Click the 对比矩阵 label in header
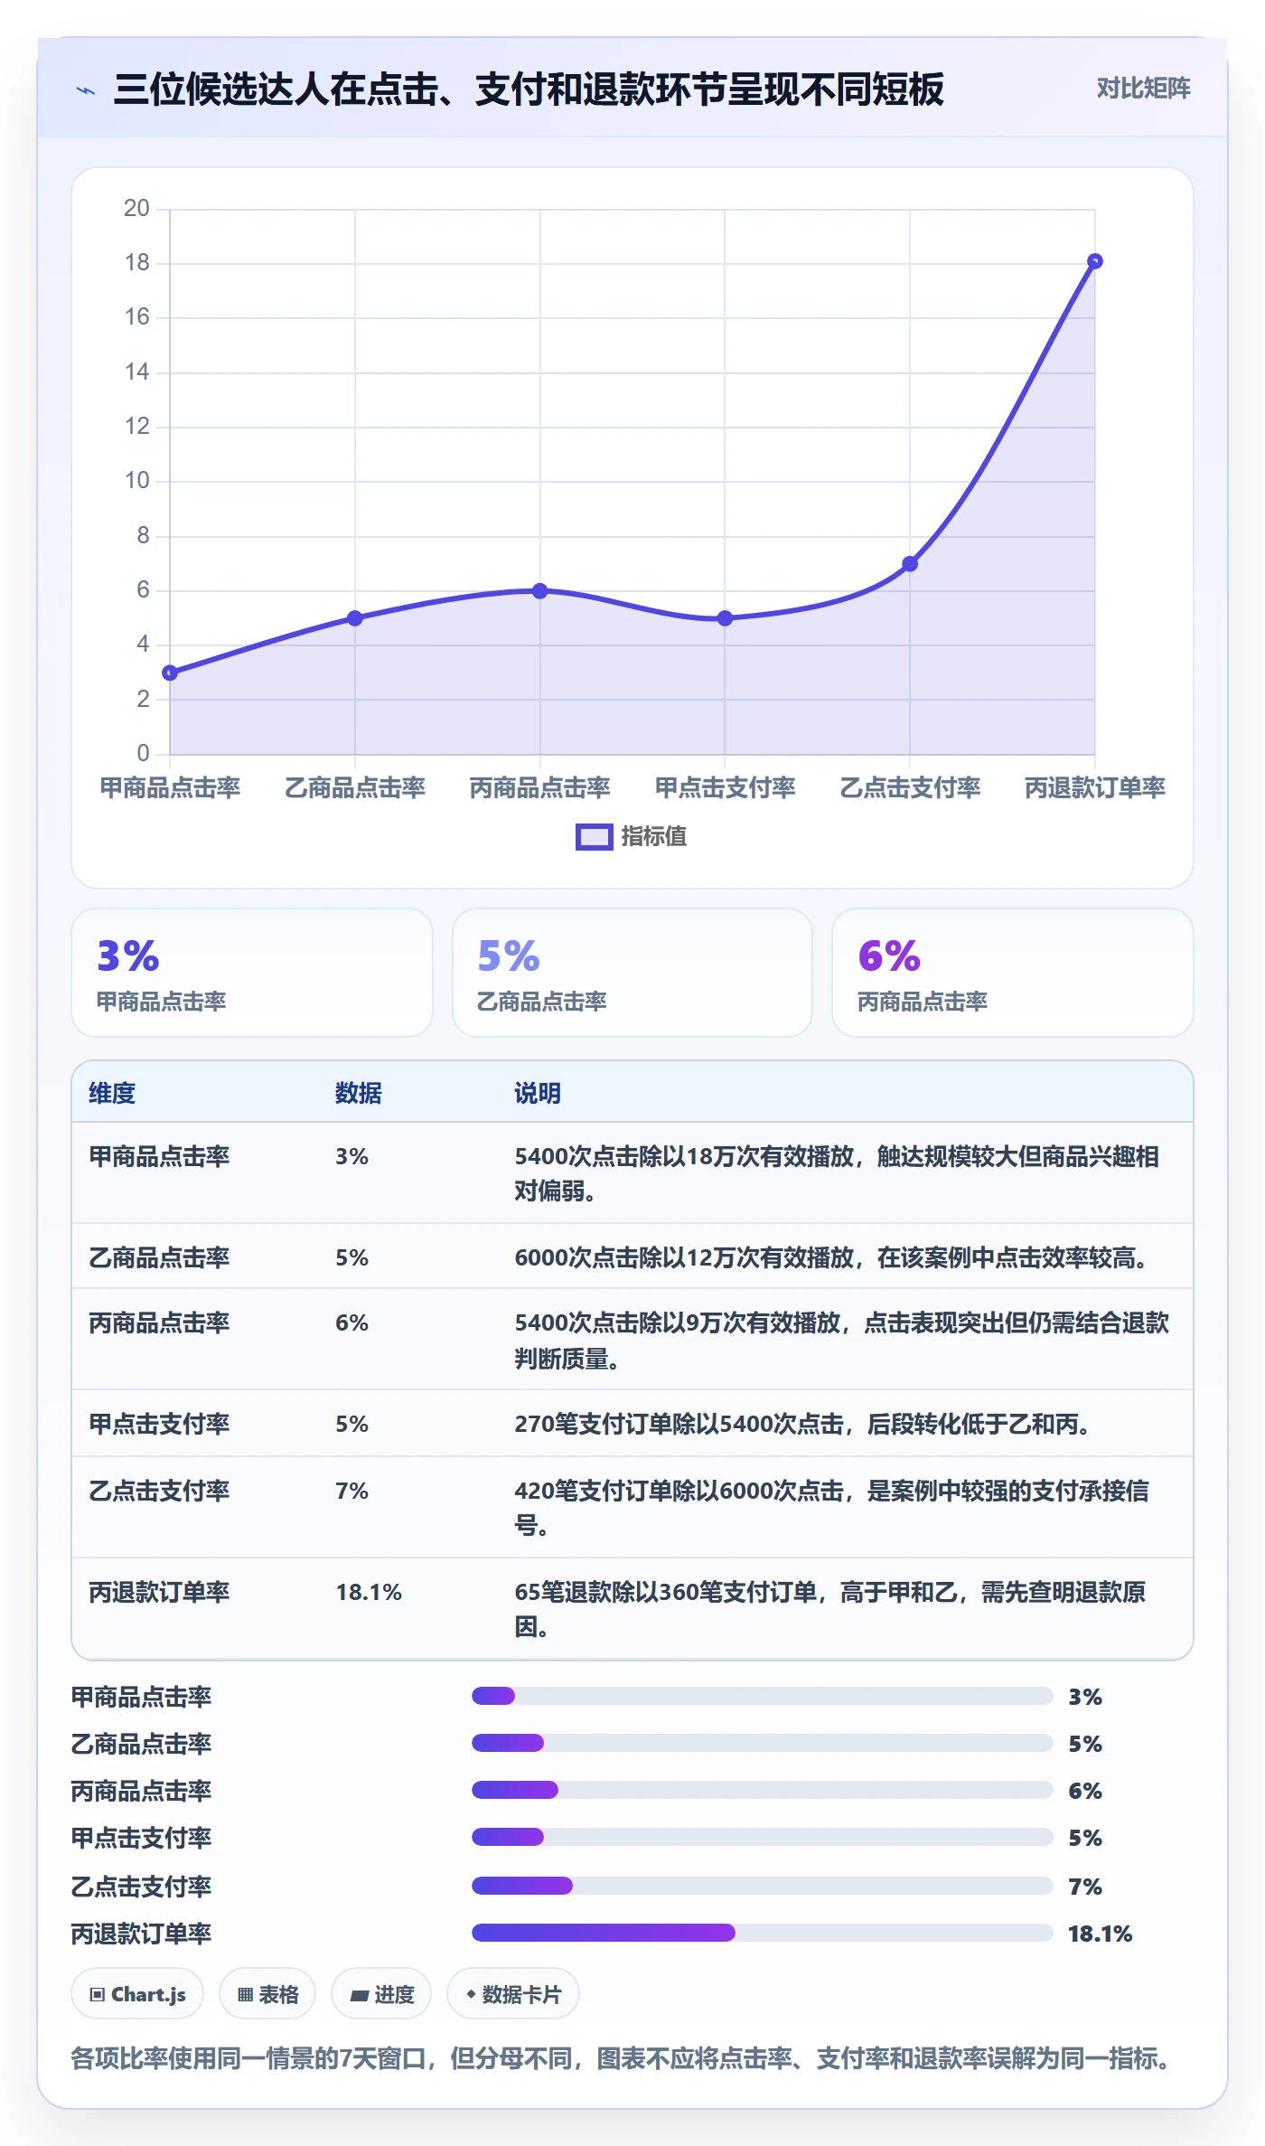This screenshot has height=2146, width=1265. click(x=1143, y=89)
